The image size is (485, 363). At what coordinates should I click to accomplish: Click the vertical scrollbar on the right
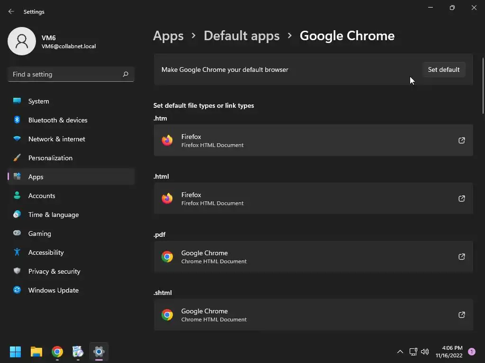(483, 85)
